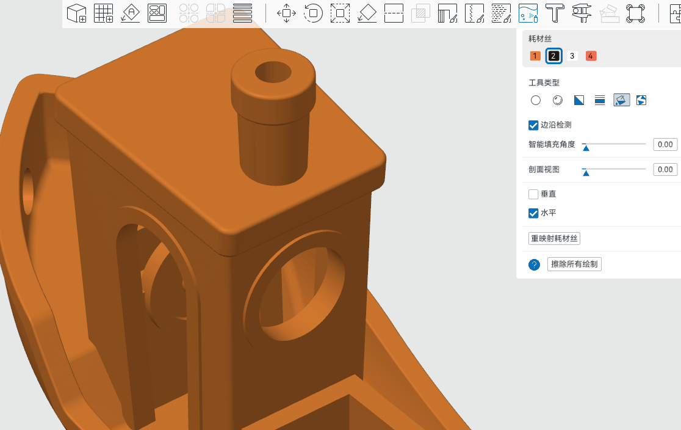Choose the Fill bucket tool type

621,100
